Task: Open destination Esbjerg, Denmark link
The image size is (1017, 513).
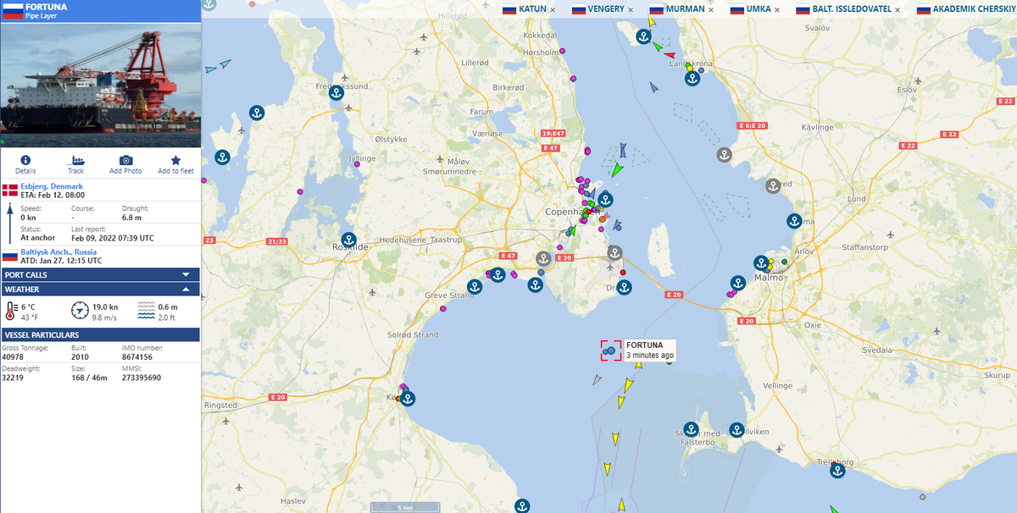Action: pyautogui.click(x=52, y=186)
